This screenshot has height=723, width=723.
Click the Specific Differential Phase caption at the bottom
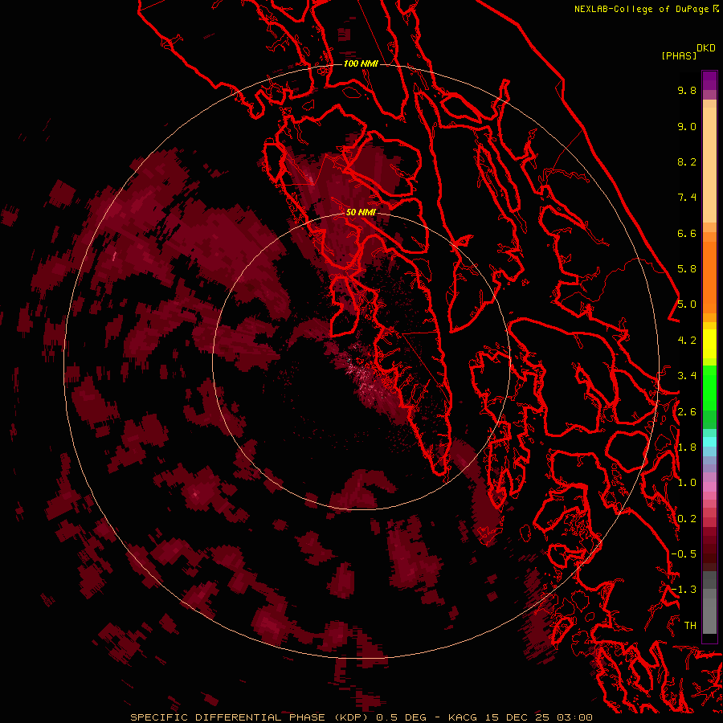[361, 717]
